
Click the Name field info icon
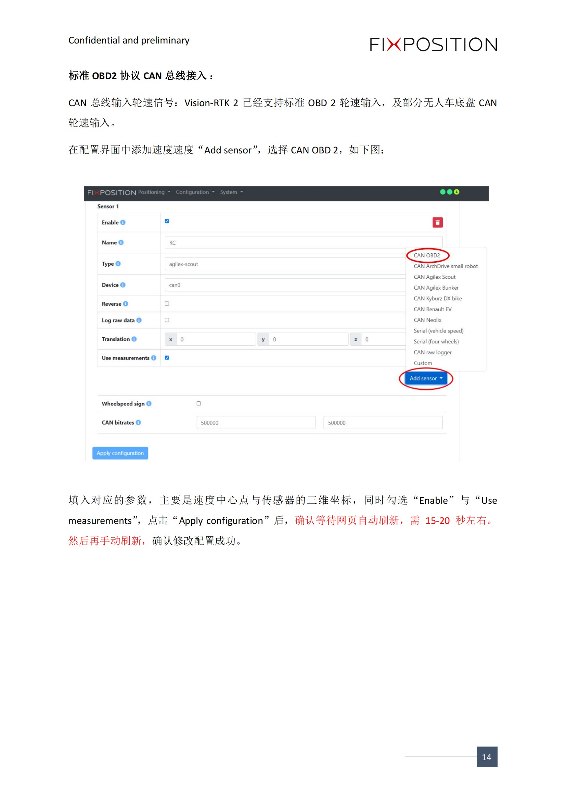pyautogui.click(x=121, y=242)
